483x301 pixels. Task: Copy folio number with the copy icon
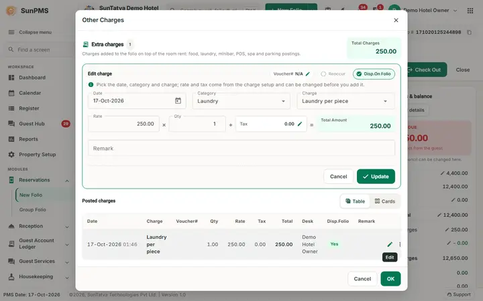(x=469, y=32)
